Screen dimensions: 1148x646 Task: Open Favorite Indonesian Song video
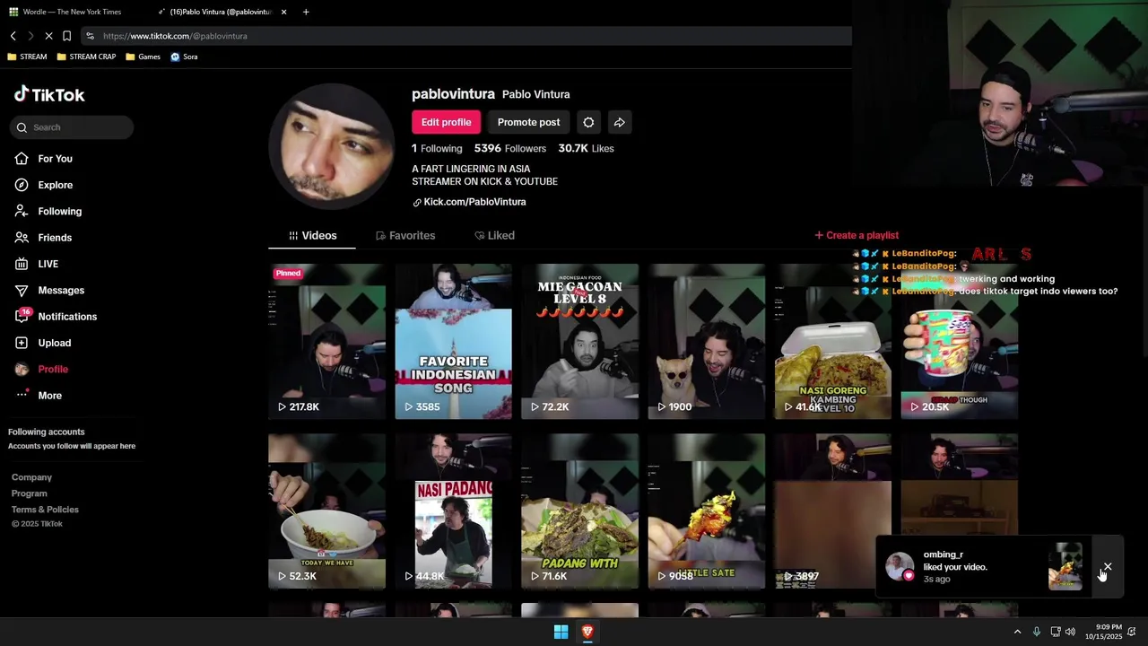(453, 341)
